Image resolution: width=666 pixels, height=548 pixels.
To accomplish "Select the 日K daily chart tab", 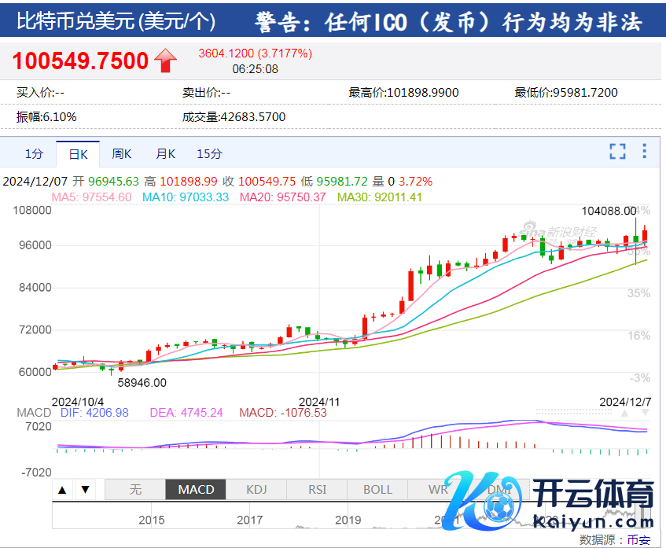I will coord(78,153).
